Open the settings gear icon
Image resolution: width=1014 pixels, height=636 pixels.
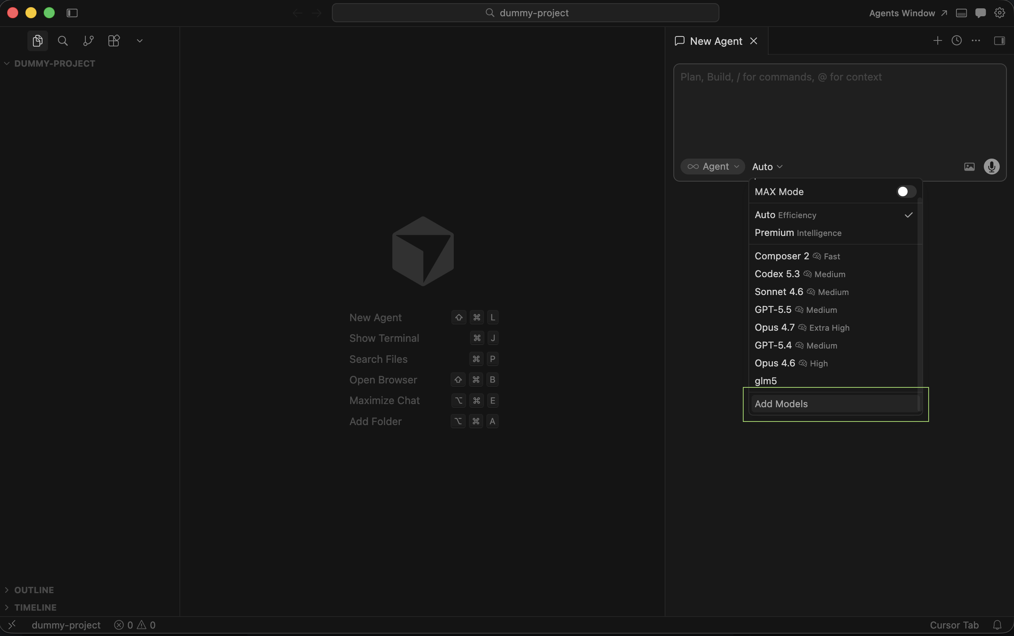pos(1000,13)
